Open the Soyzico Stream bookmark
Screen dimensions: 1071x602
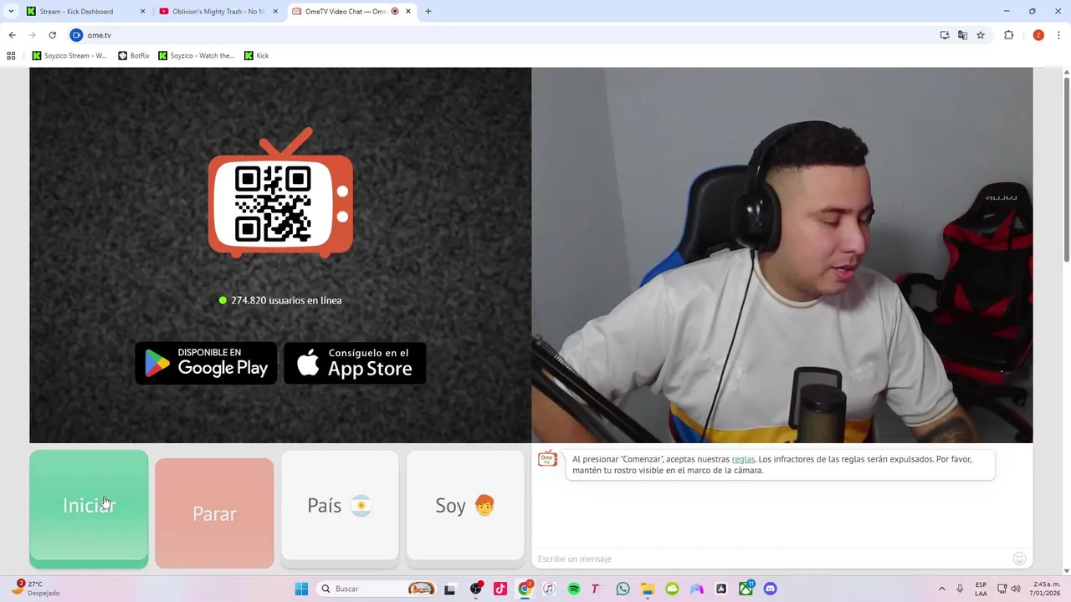[70, 56]
